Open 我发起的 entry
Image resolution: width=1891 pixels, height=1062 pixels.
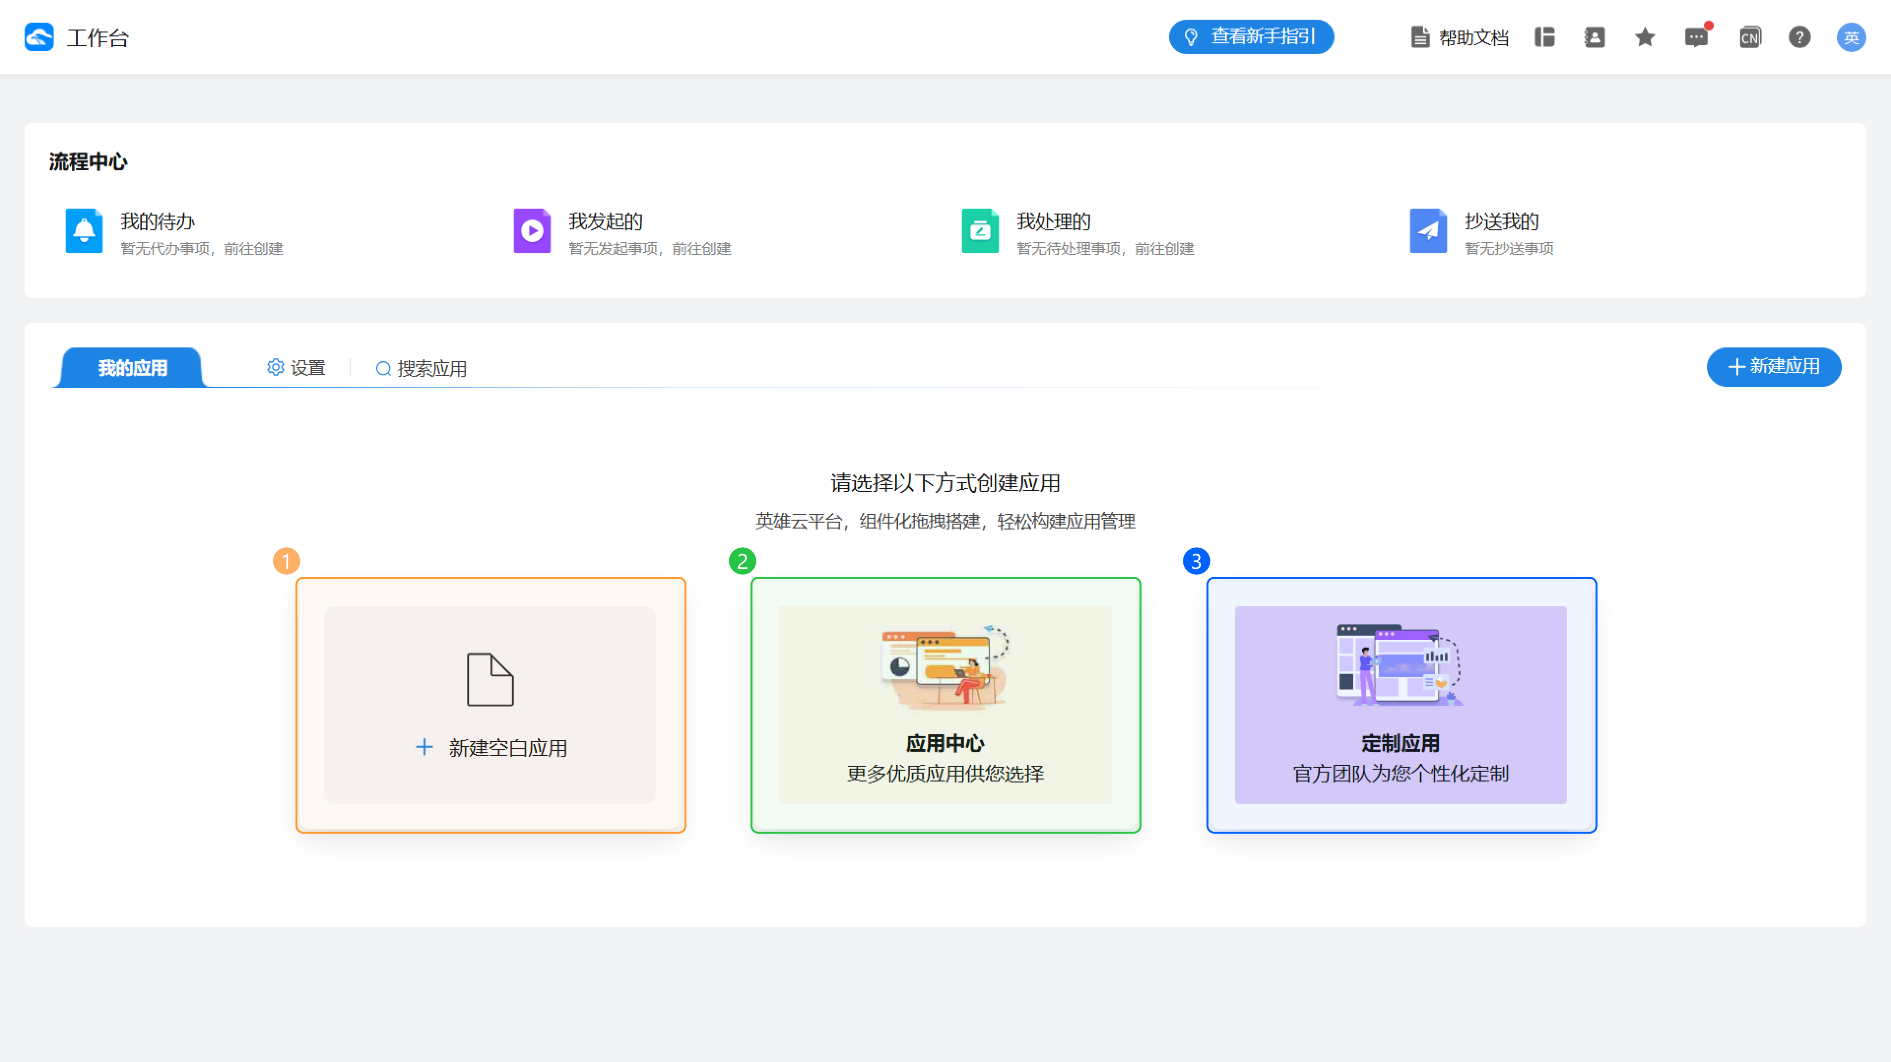[622, 232]
